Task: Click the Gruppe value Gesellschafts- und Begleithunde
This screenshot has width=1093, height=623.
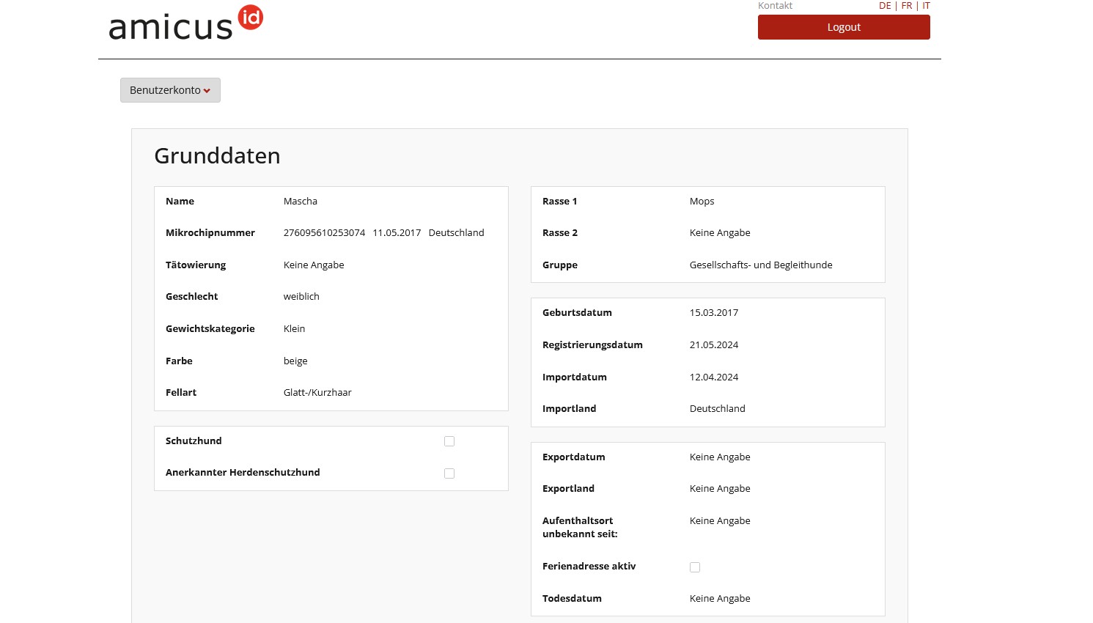Action: point(760,265)
